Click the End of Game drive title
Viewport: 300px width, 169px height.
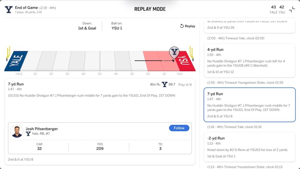[27, 8]
